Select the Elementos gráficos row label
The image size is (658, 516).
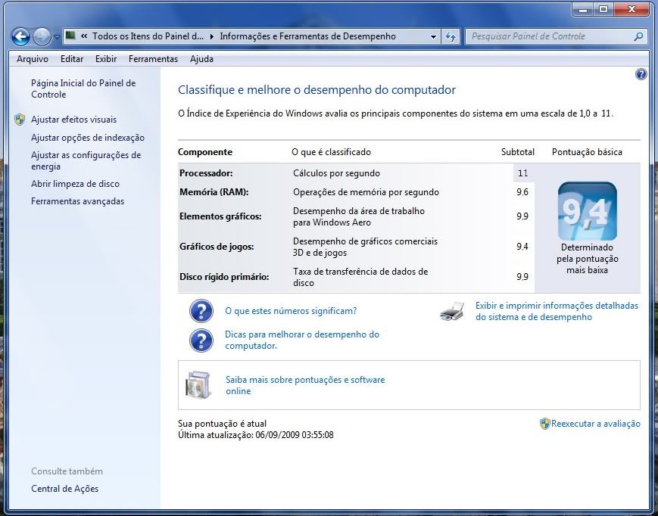[x=220, y=216]
